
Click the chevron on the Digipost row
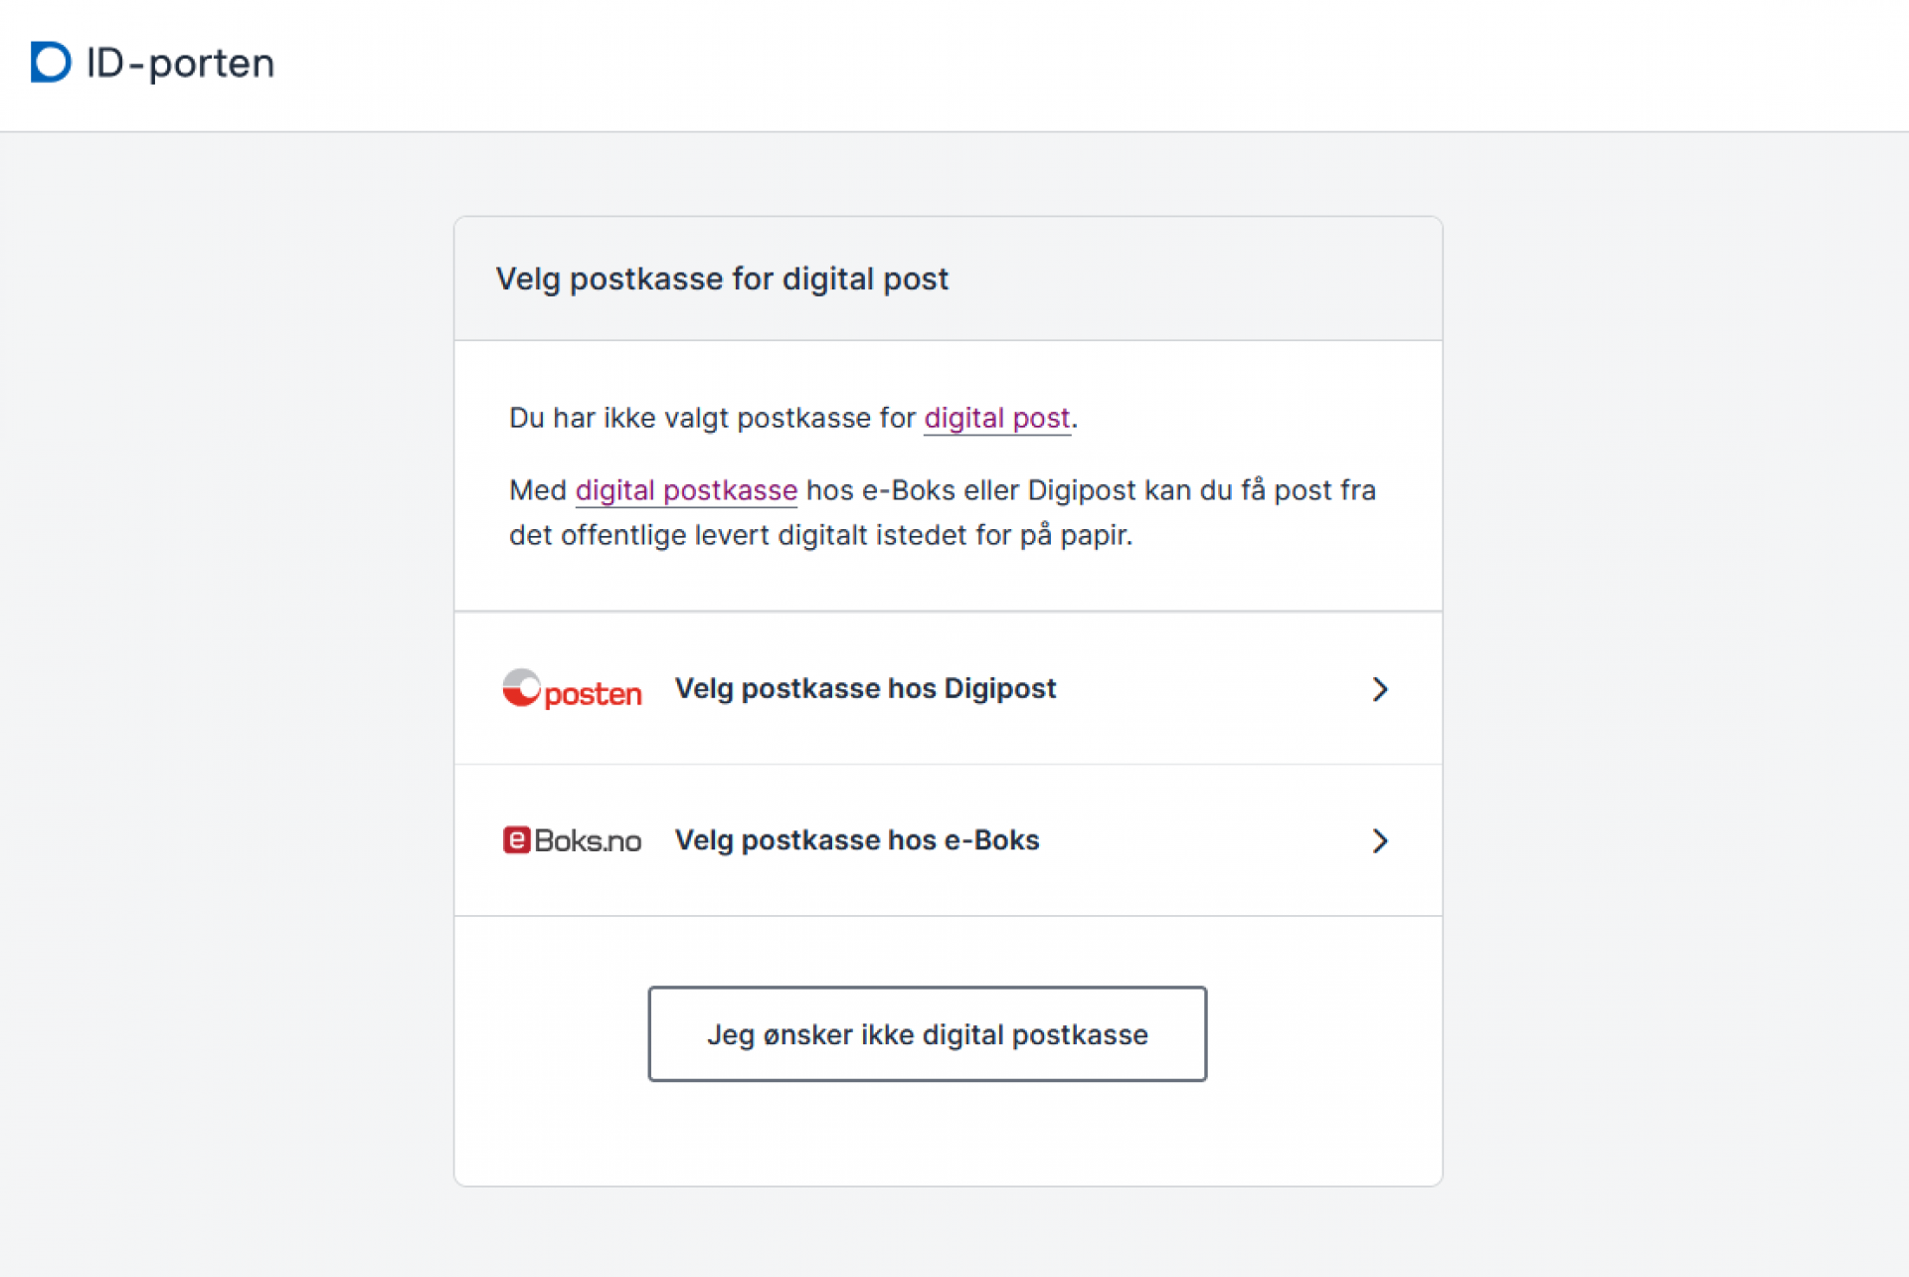(x=1380, y=688)
